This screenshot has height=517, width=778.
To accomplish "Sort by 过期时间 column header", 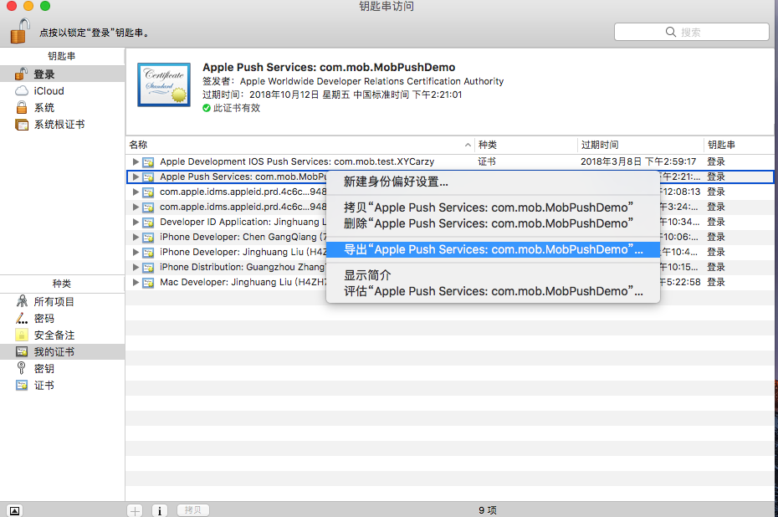I will [640, 145].
